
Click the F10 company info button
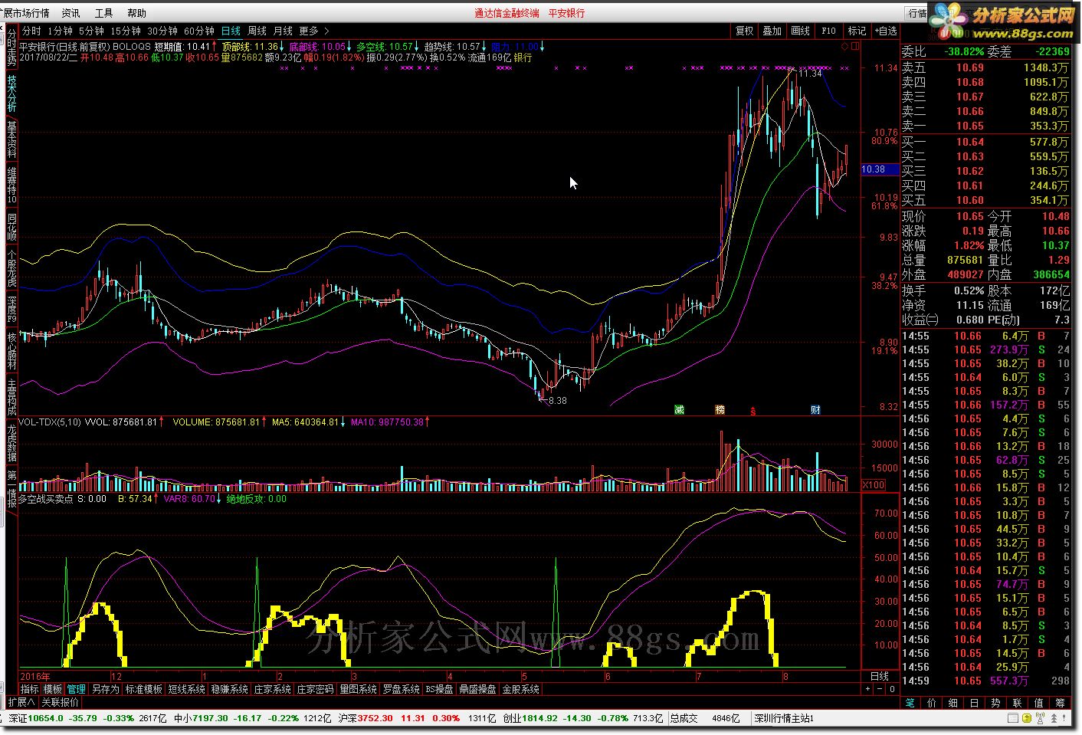point(828,31)
